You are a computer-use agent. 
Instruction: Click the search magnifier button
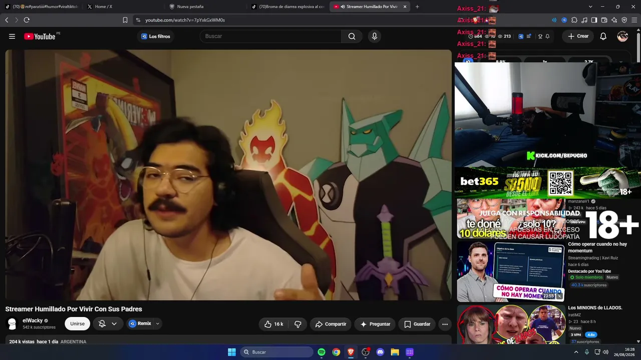(352, 36)
